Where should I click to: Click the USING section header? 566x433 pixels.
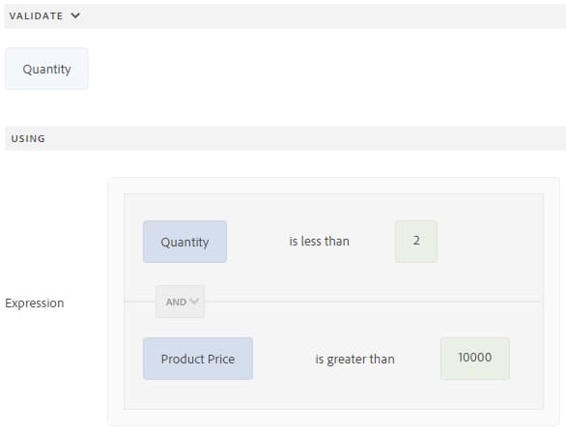(28, 138)
